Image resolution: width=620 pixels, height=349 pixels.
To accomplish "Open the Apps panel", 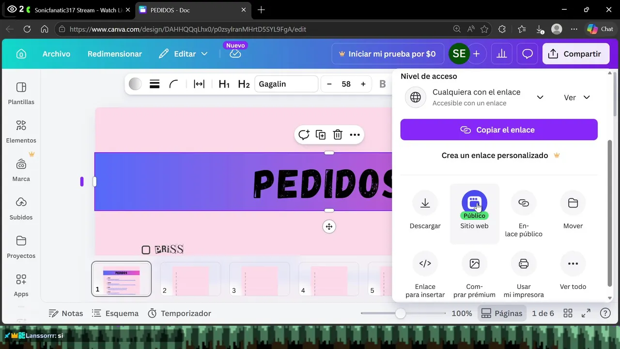I will tap(21, 285).
